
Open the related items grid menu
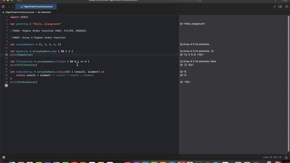tap(3, 7)
